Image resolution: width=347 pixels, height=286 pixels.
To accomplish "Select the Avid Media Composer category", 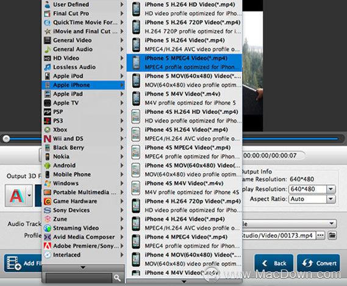I will pyautogui.click(x=83, y=237).
